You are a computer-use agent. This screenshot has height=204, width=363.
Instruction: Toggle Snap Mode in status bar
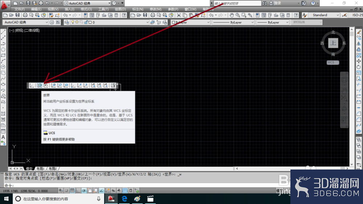[66, 191]
